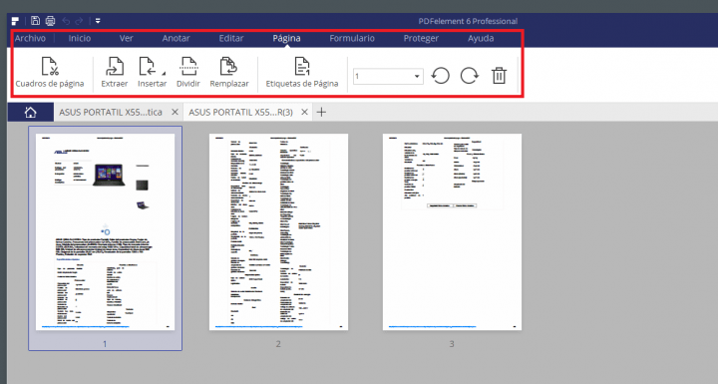The image size is (718, 384).
Task: Save the document with the floppy icon
Action: pos(35,21)
